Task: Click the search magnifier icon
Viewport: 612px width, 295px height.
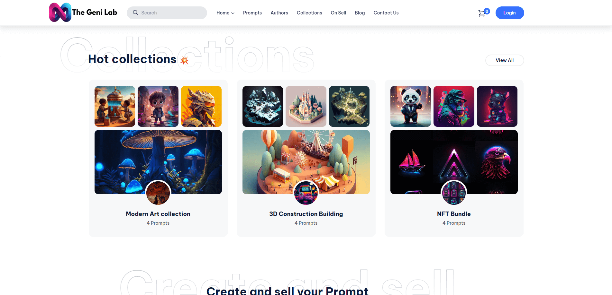Action: coord(135,13)
